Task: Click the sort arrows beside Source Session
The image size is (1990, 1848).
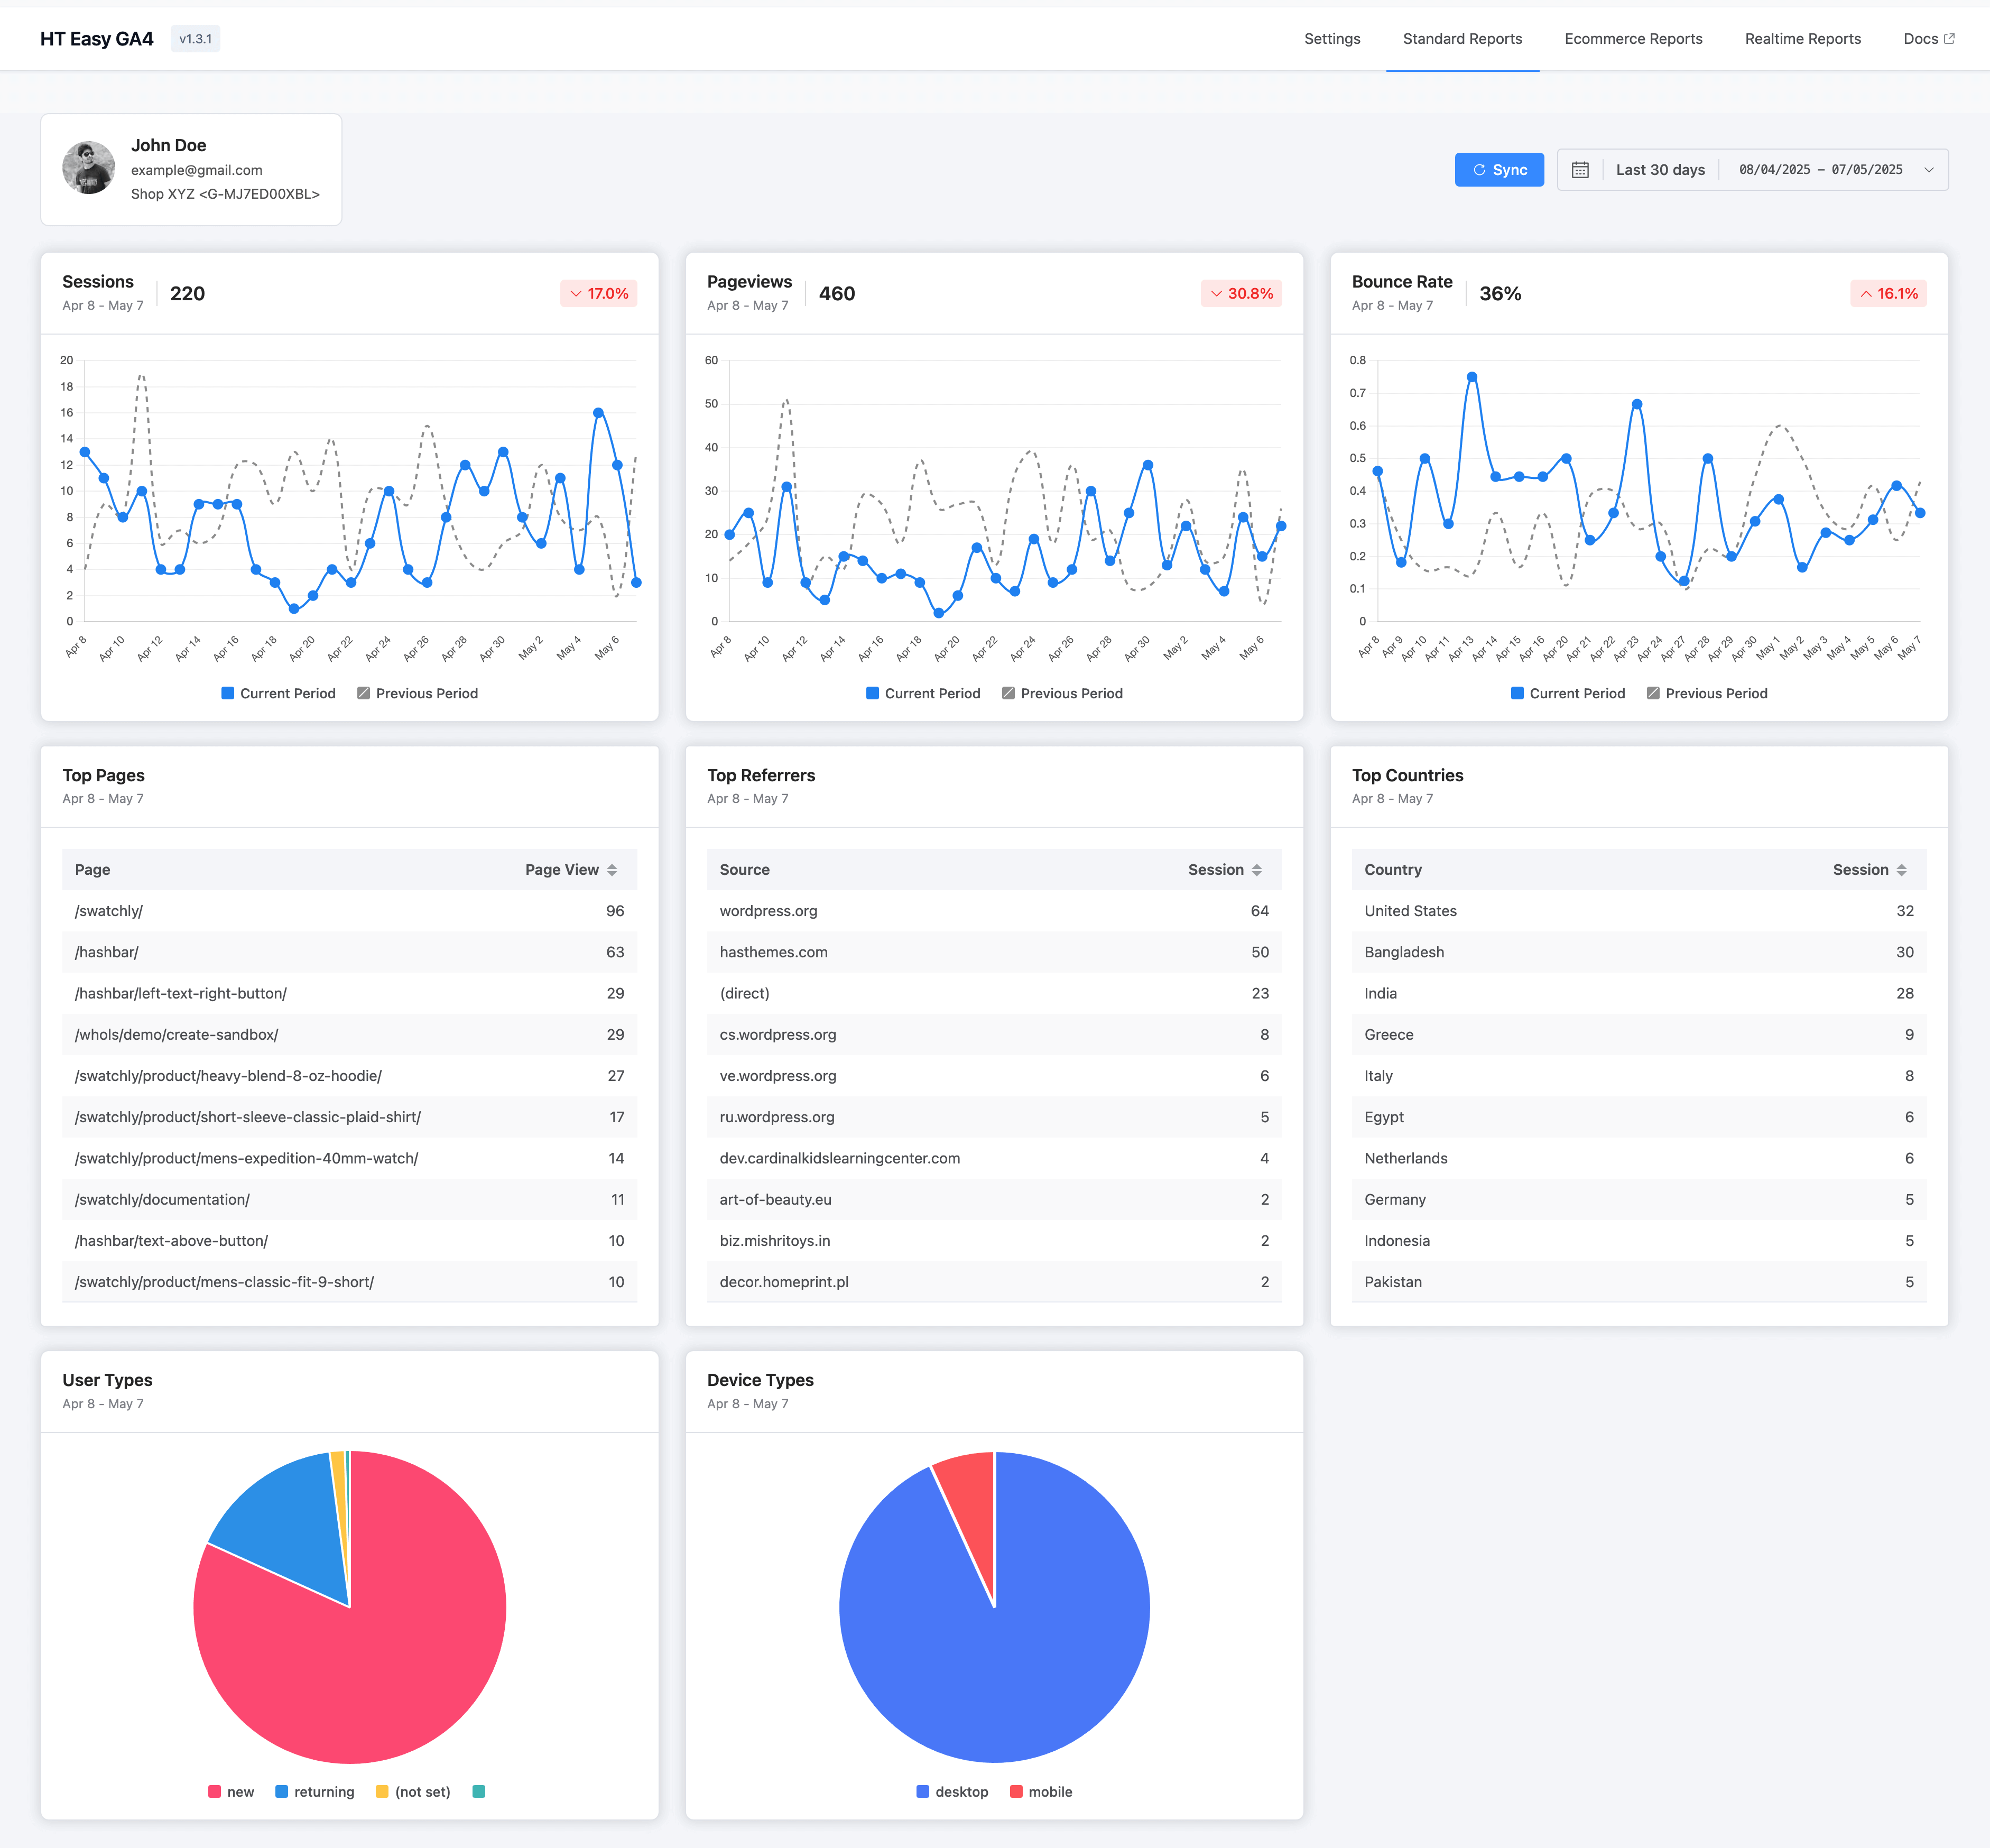Action: coord(1257,870)
